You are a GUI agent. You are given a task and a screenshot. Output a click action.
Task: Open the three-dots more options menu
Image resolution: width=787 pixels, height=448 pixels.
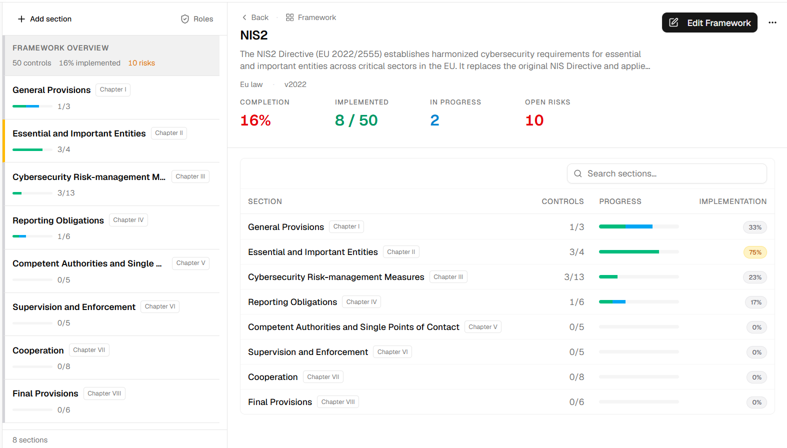[772, 22]
